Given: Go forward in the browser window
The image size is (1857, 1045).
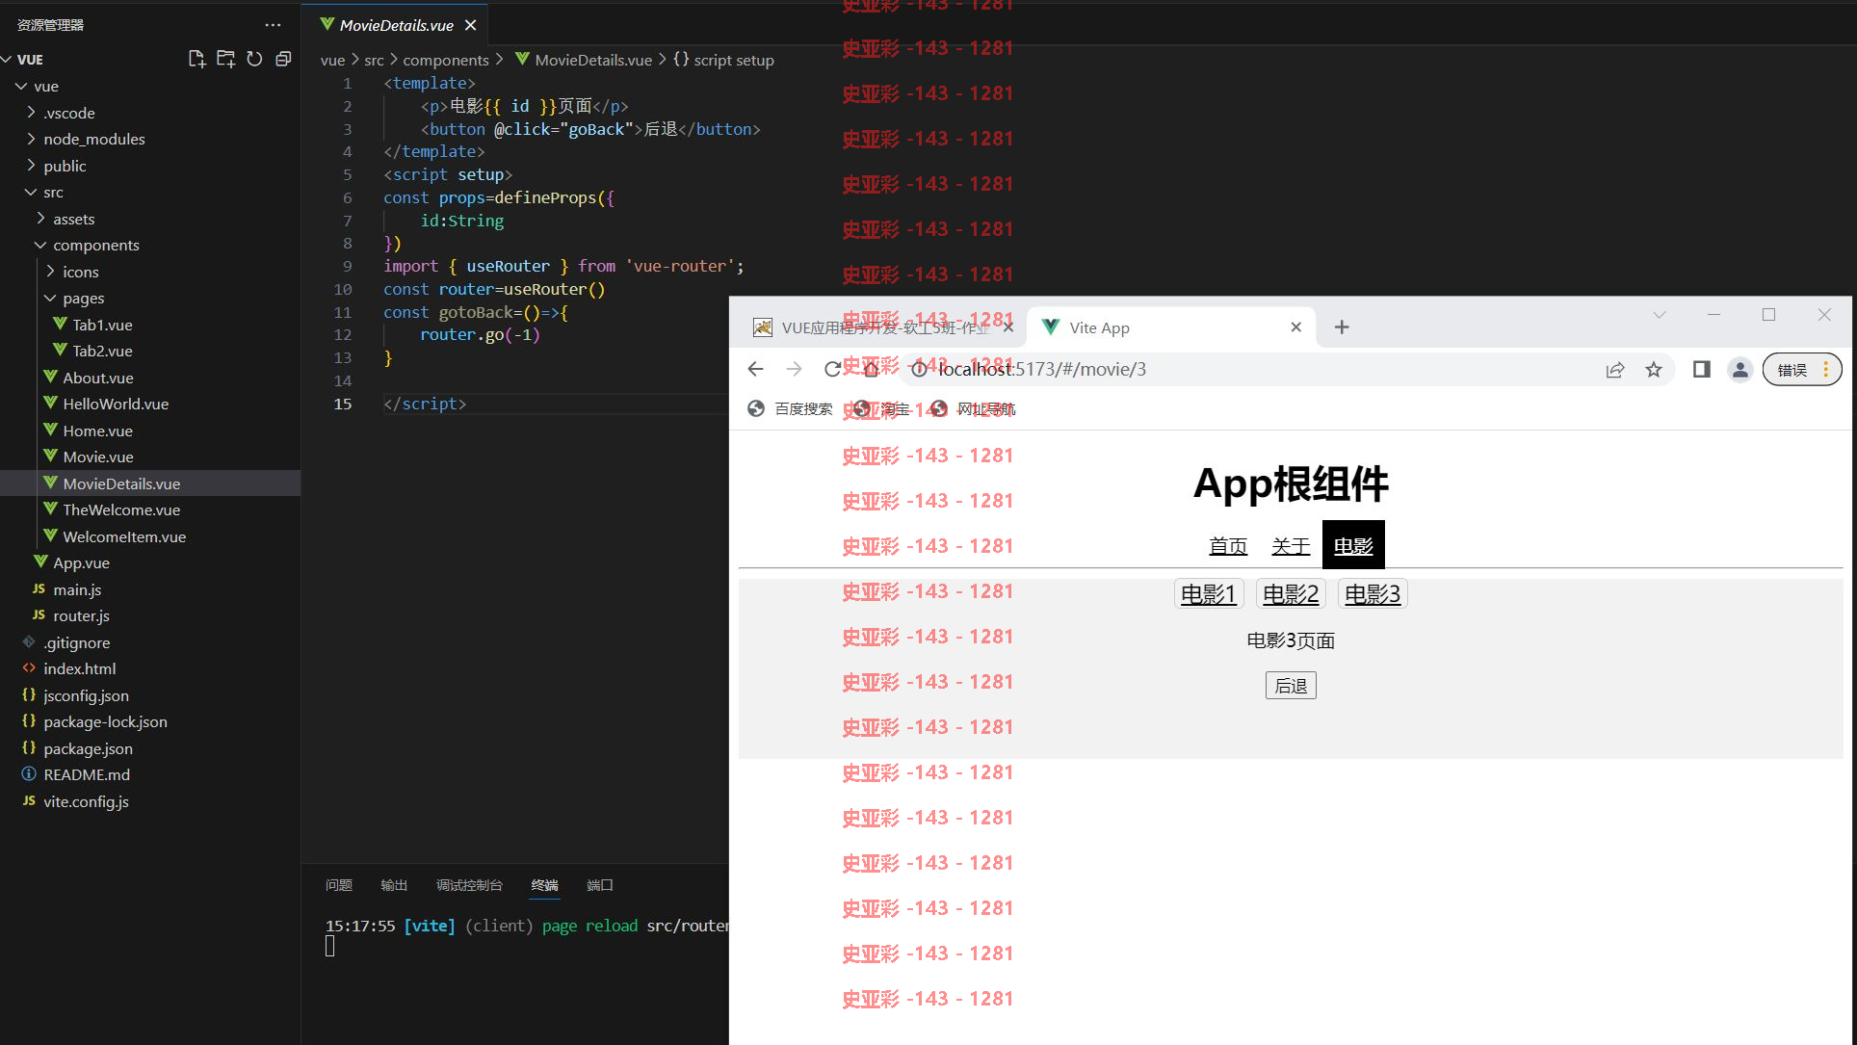Looking at the screenshot, I should [794, 369].
